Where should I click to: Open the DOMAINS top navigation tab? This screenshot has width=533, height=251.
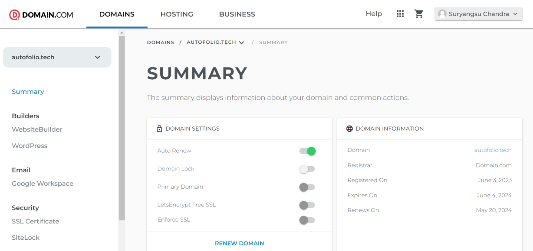(x=117, y=14)
